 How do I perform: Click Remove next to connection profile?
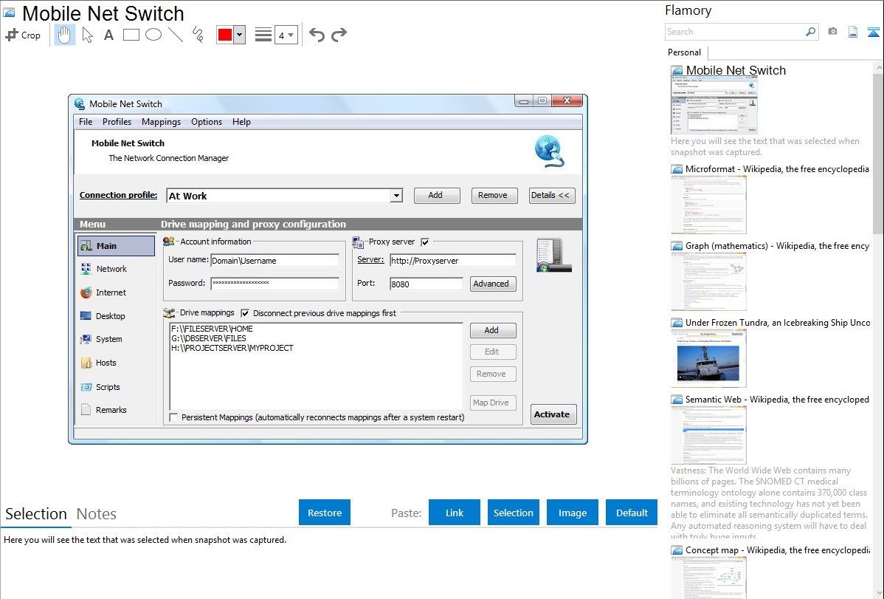point(494,195)
